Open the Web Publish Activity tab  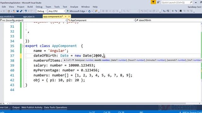pyautogui.click(x=32, y=107)
